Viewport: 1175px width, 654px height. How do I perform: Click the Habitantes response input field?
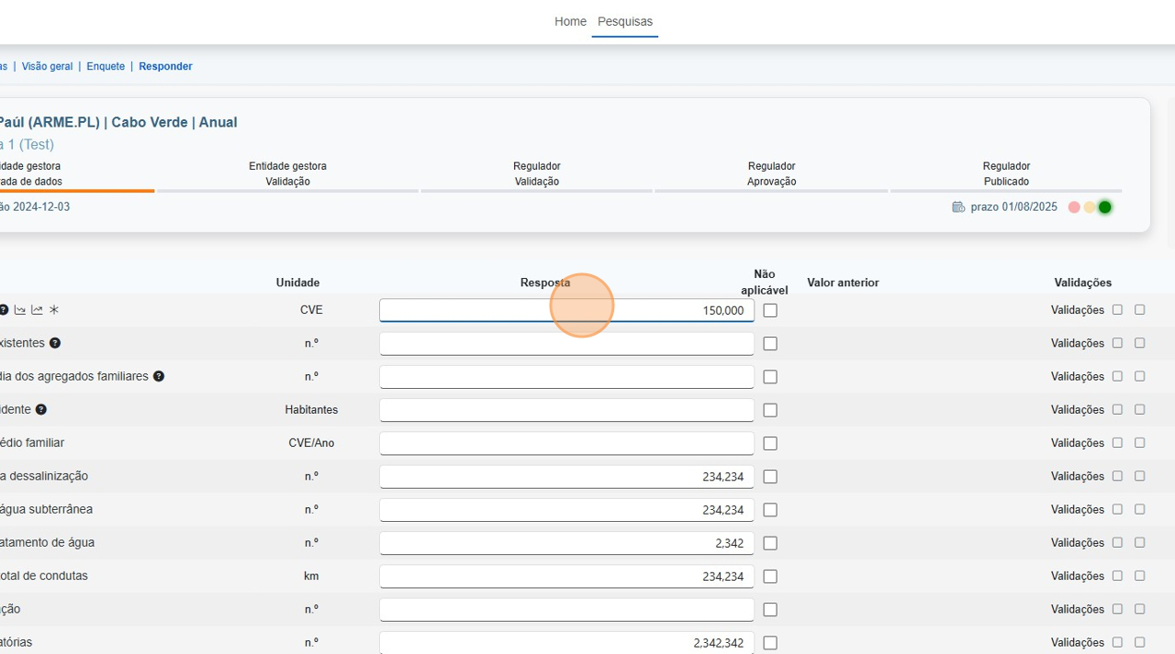[566, 410]
